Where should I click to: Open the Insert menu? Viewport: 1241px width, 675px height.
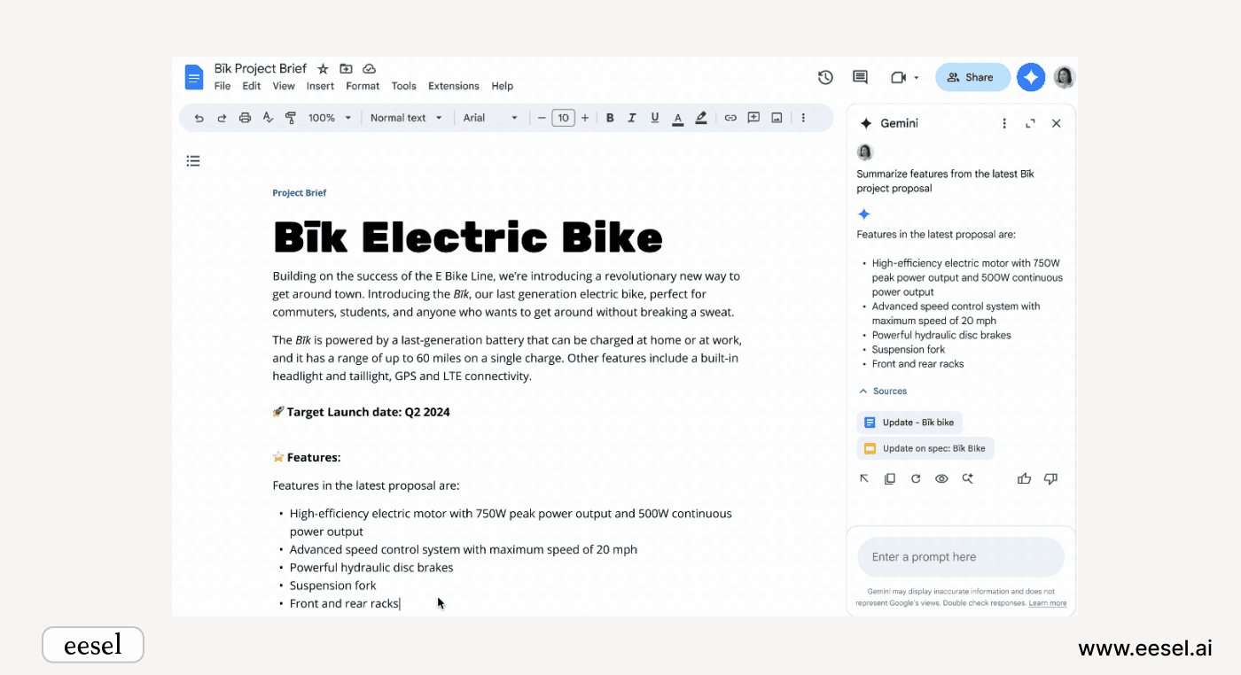(x=320, y=86)
